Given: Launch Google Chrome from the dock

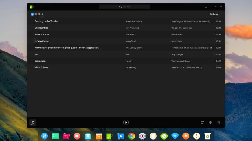Looking at the screenshot, I should (132, 136).
